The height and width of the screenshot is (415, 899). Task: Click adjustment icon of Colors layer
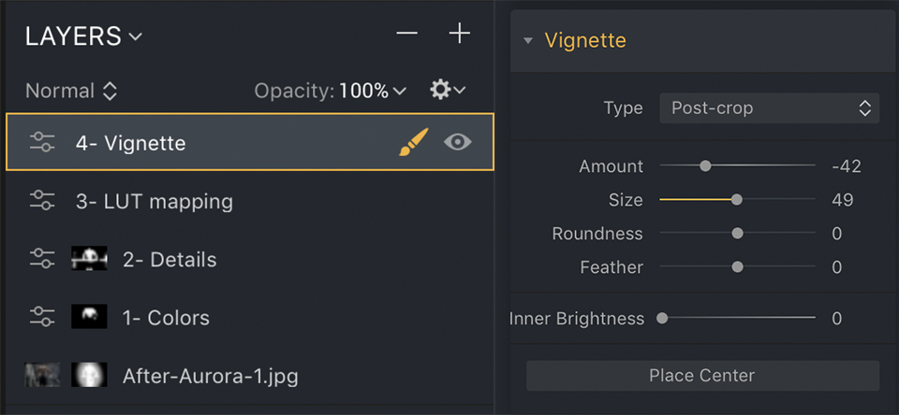[42, 317]
